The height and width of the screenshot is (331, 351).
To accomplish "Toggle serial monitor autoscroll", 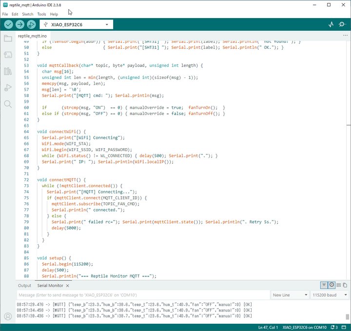I will coord(324,285).
